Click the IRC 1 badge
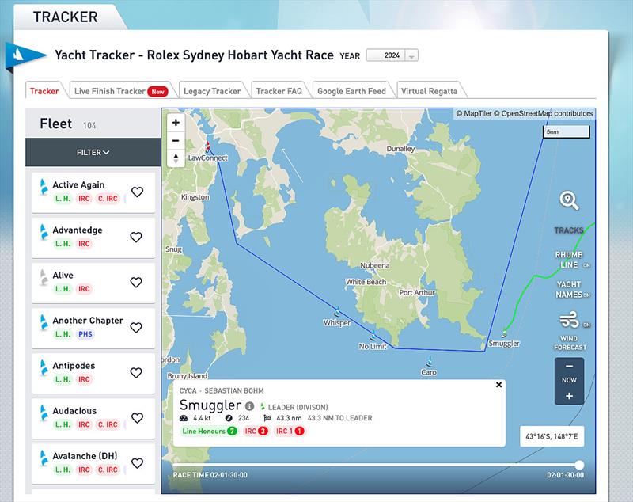The width and height of the screenshot is (633, 502). point(290,431)
